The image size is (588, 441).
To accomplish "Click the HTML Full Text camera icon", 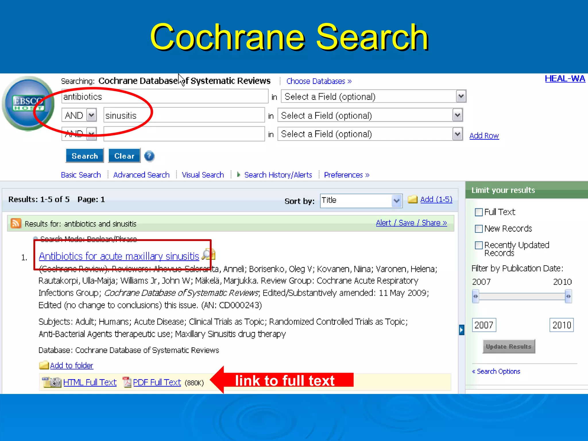I will pyautogui.click(x=52, y=382).
